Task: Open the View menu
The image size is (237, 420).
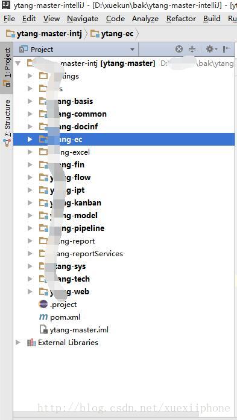Action: [x=52, y=19]
